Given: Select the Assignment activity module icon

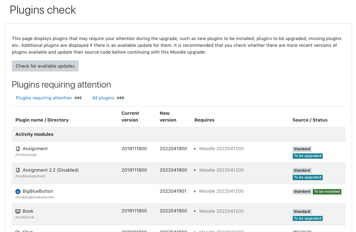Looking at the screenshot, I should (18, 148).
